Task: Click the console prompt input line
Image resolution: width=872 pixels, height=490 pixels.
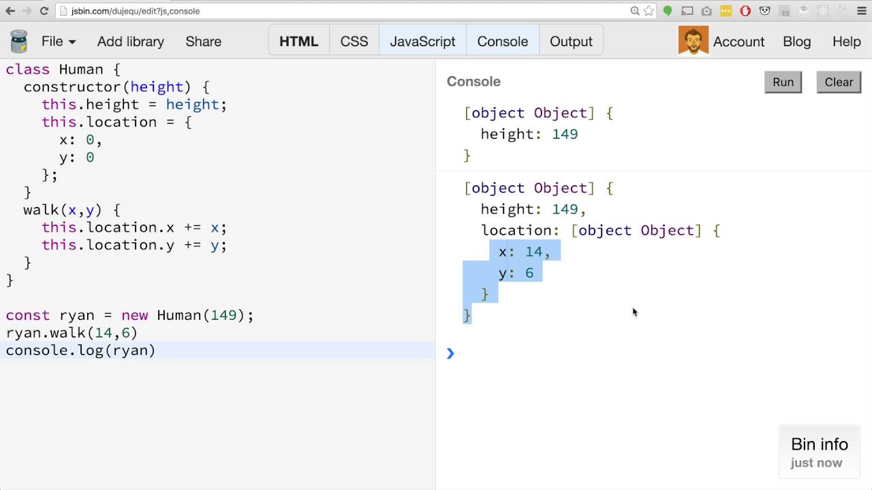Action: click(x=613, y=353)
